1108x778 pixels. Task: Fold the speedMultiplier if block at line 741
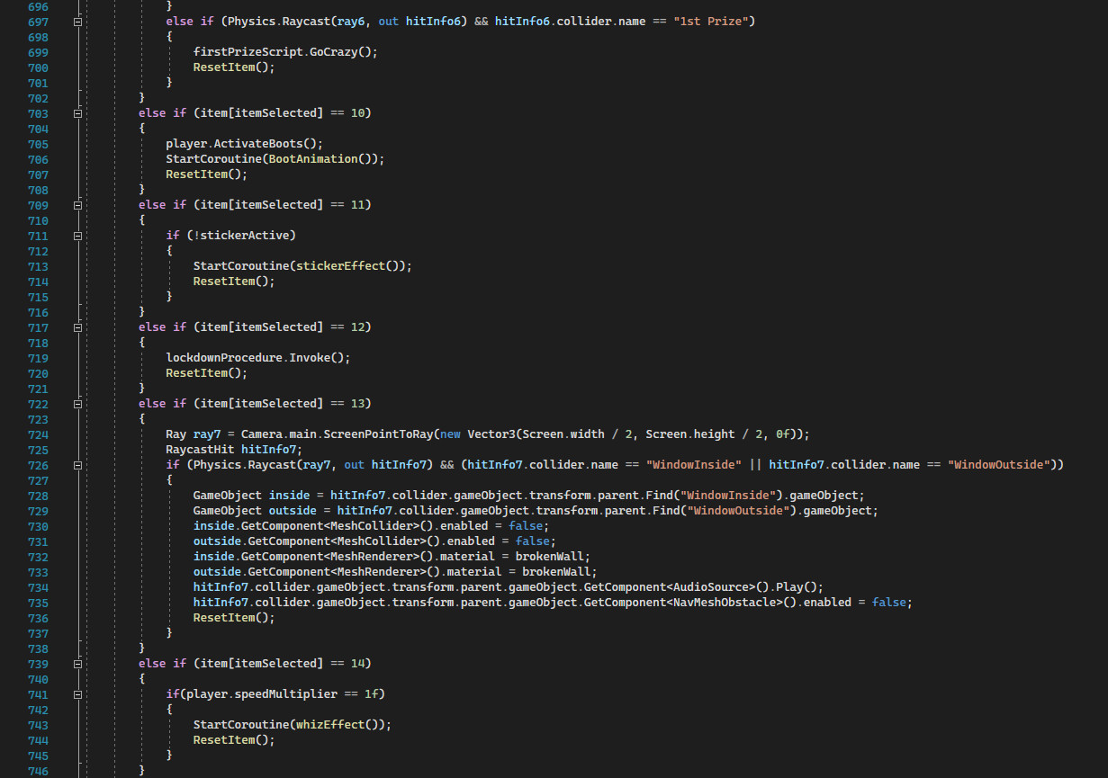tap(77, 694)
